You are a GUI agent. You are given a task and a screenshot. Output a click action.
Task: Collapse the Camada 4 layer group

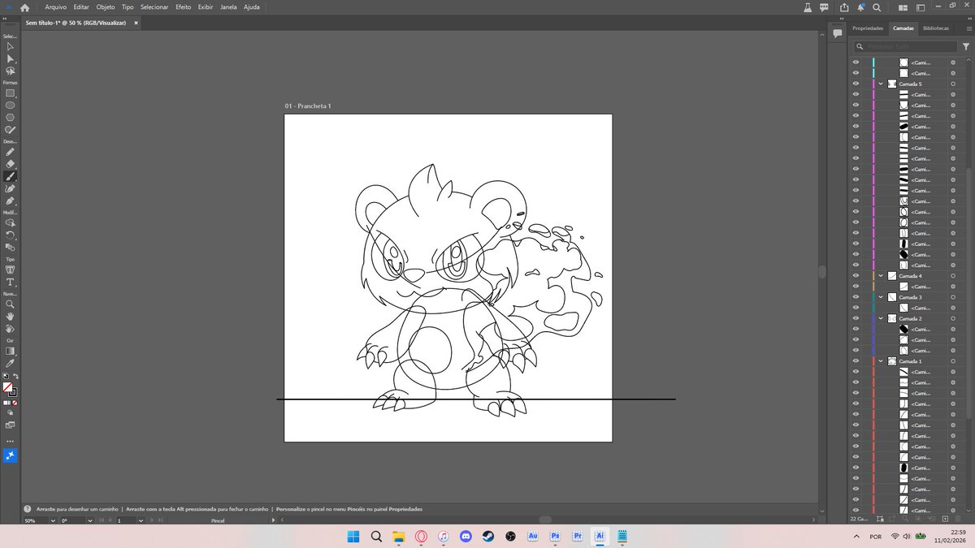coord(881,276)
